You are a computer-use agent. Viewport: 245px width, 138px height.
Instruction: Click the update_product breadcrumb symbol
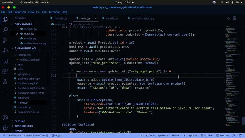pyautogui.click(x=81, y=25)
